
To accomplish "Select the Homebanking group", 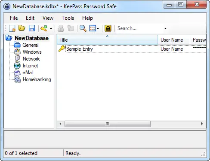I will coord(37,79).
